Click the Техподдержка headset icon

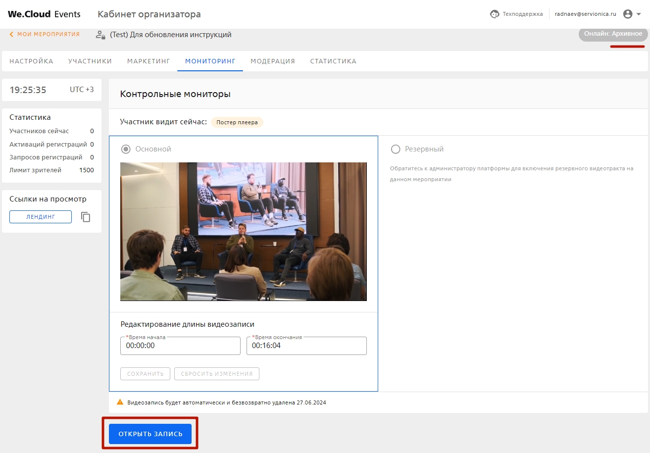(x=494, y=14)
